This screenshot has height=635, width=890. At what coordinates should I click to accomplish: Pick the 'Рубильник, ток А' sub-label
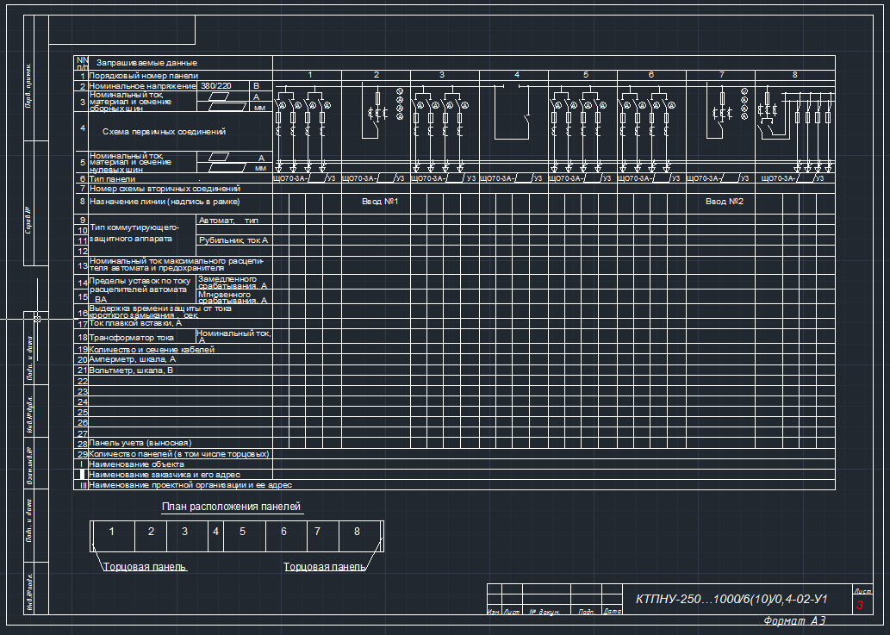[233, 240]
